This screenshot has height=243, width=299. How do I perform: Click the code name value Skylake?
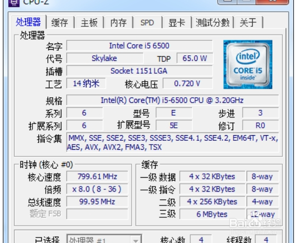[x=104, y=58]
